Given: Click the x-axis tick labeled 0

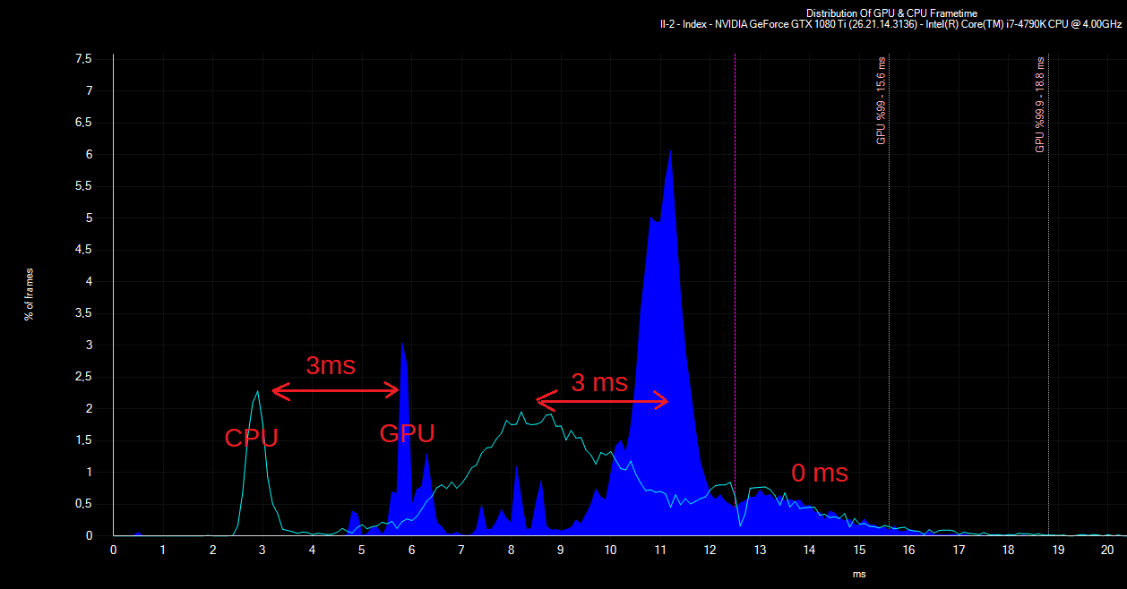Looking at the screenshot, I should pos(114,550).
